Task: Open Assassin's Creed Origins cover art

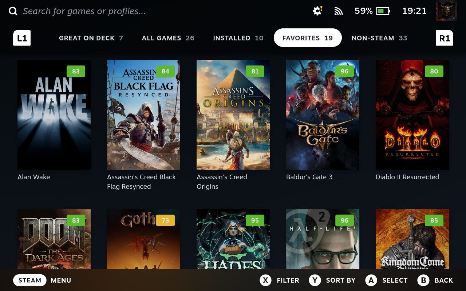Action: coord(233,115)
